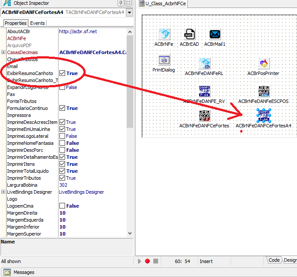Image resolution: width=297 pixels, height=277 pixels.
Task: Select the ACBrEAD component icon
Action: click(189, 34)
